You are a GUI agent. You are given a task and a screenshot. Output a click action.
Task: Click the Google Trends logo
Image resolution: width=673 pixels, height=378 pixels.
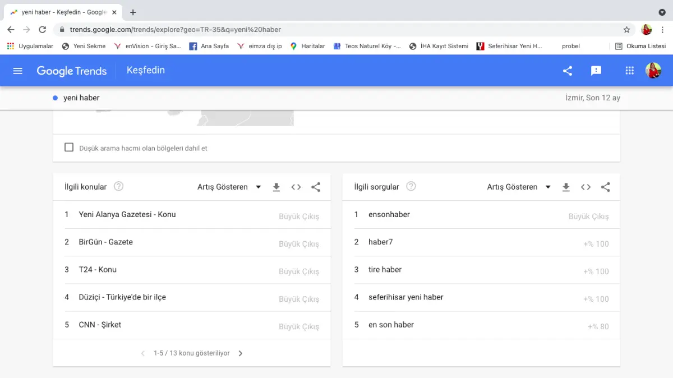point(72,71)
